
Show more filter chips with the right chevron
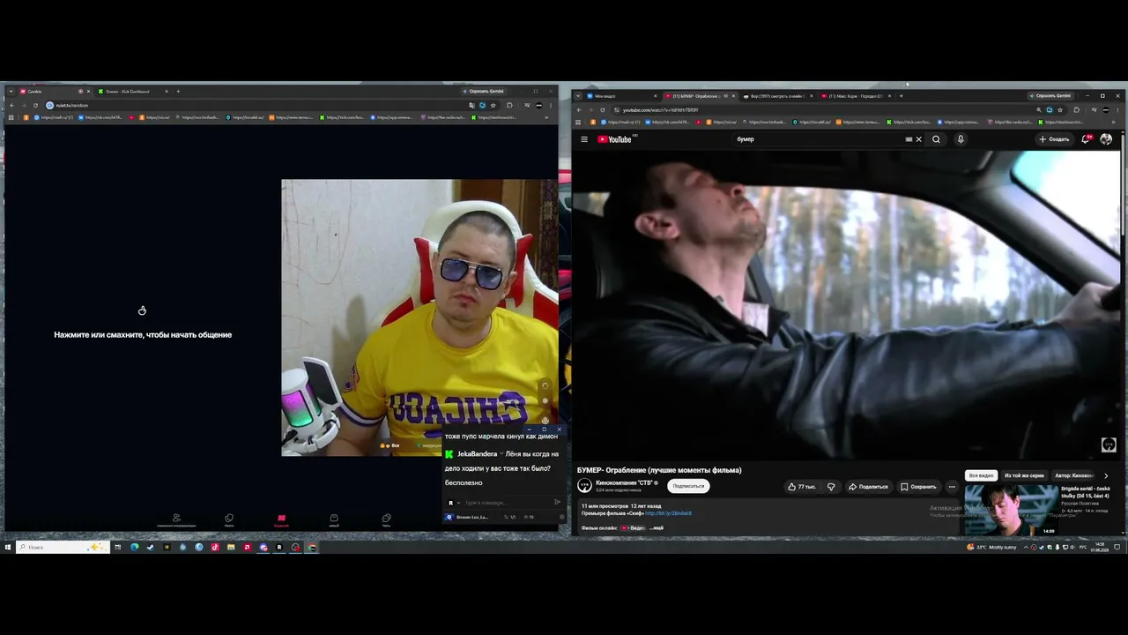[x=1106, y=475]
